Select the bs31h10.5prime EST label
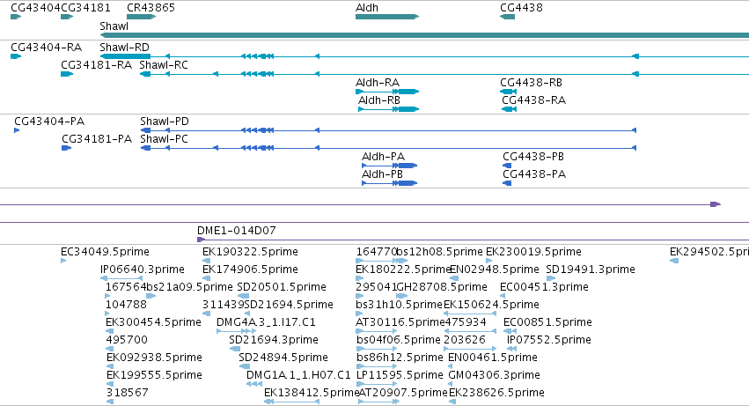Viewport: 749px width, 406px height. click(400, 305)
